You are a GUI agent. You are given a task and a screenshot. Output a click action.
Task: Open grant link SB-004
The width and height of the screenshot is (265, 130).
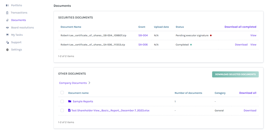(x=143, y=35)
